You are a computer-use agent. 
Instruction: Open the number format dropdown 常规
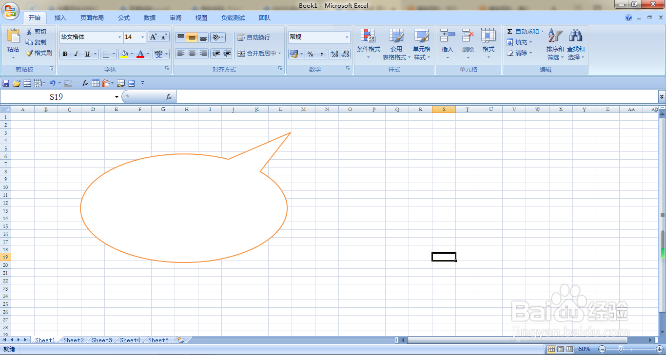point(347,37)
